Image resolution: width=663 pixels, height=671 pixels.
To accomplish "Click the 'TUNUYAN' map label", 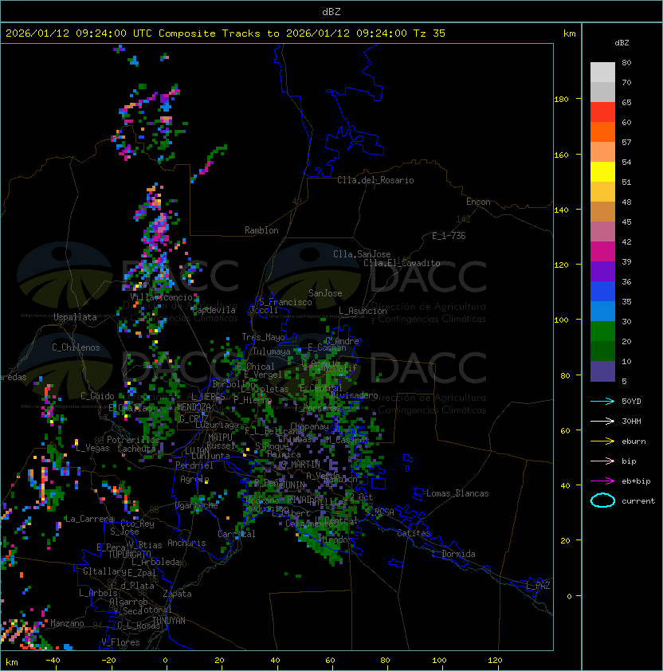I will (169, 621).
